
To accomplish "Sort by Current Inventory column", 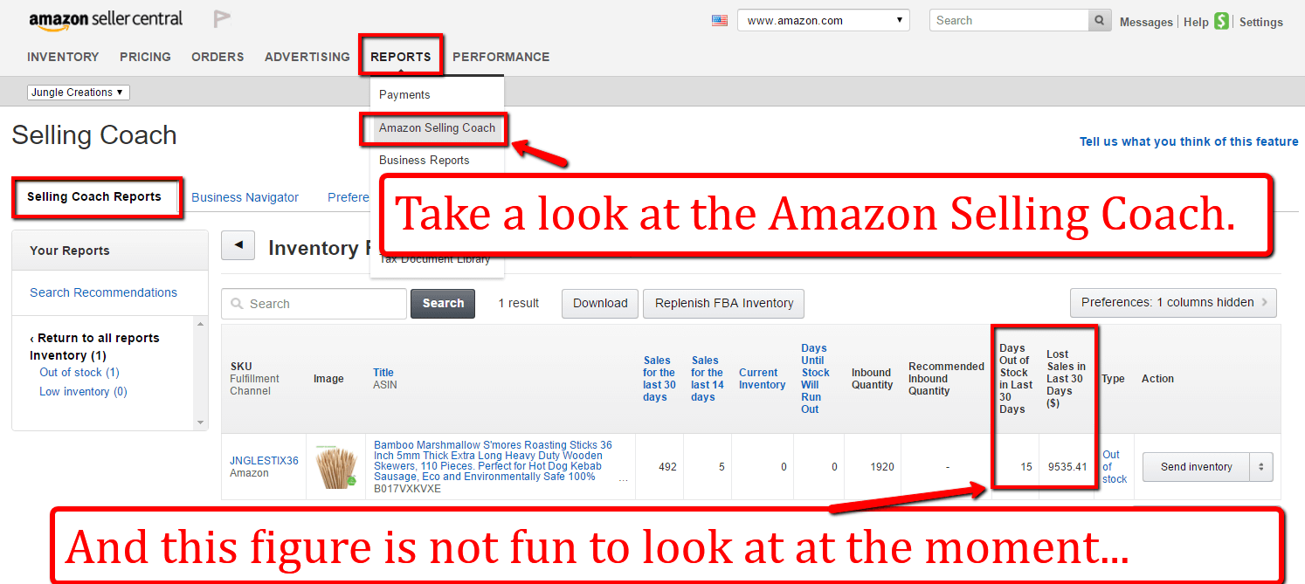I will click(762, 379).
